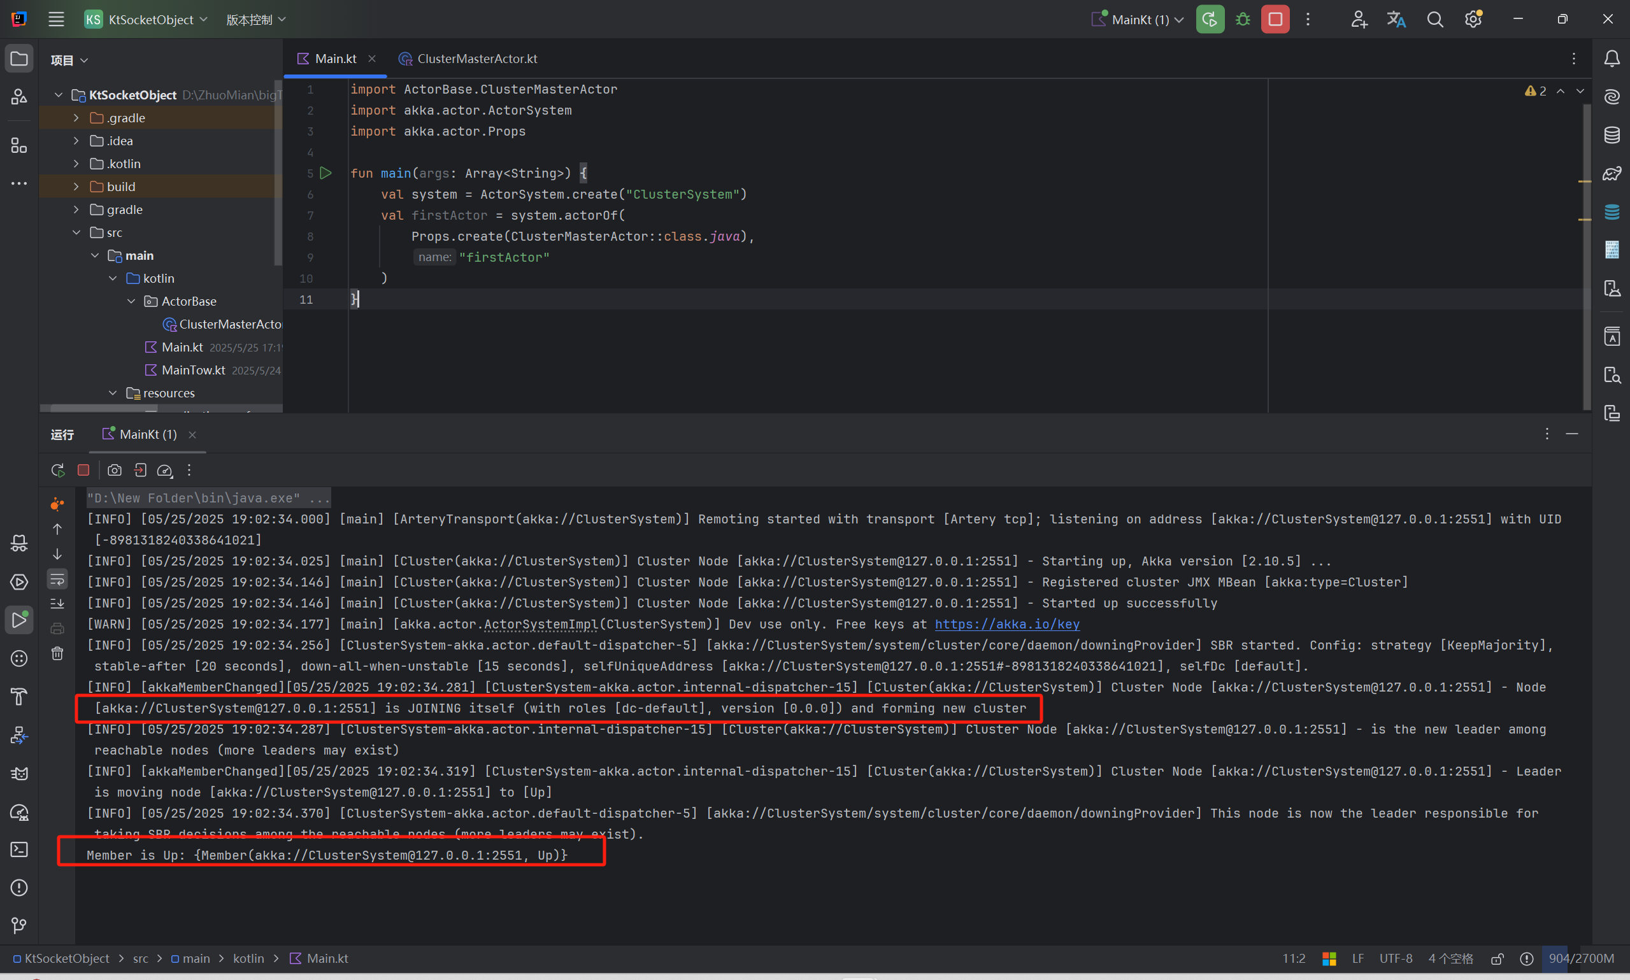Viewport: 1630px width, 980px height.
Task: Click the warnings indicator showing 2
Action: coord(1536,91)
